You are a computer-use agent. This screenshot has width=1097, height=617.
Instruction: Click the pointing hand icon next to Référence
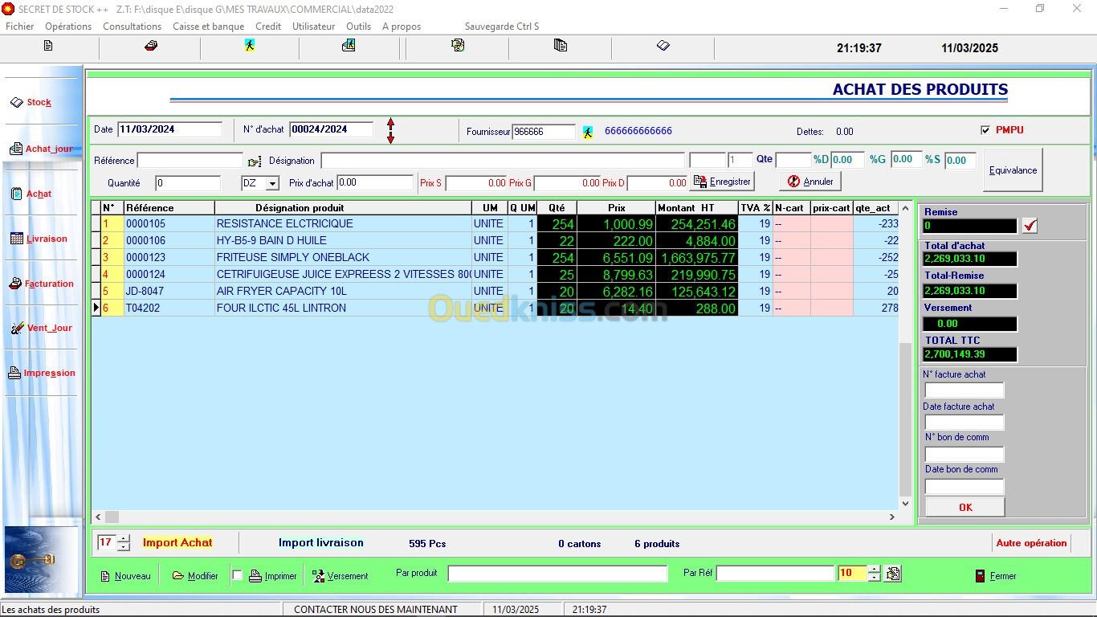255,161
